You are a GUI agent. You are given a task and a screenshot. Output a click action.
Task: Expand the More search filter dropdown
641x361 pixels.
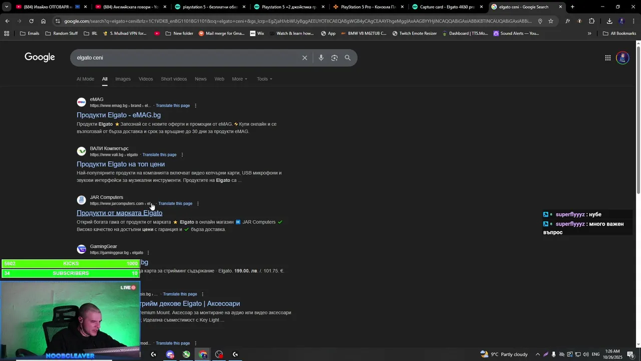[x=239, y=79]
